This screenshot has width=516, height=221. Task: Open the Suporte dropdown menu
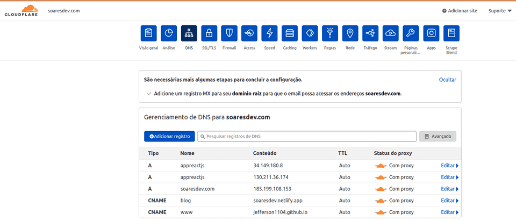point(499,11)
